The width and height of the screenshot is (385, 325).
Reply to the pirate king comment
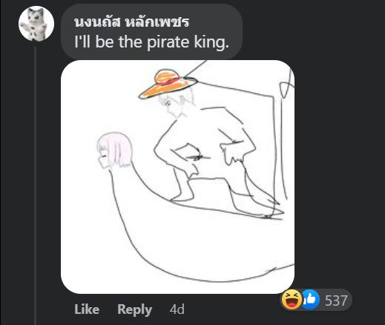134,309
